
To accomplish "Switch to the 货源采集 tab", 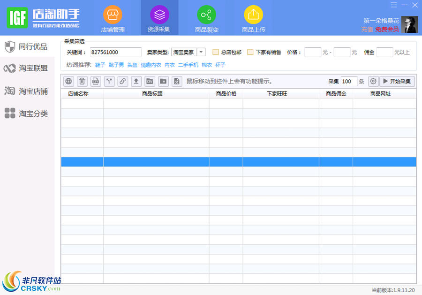I will coord(159,18).
